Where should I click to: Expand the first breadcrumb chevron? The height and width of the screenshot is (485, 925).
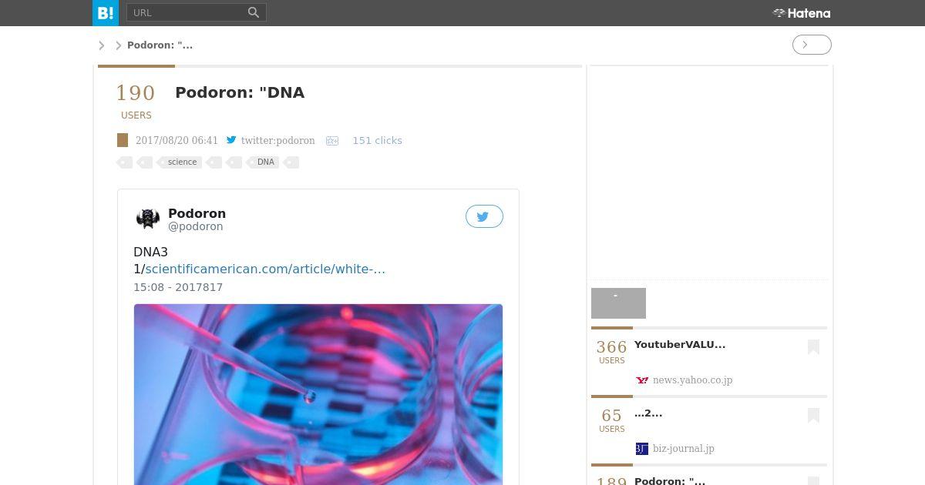tap(101, 45)
